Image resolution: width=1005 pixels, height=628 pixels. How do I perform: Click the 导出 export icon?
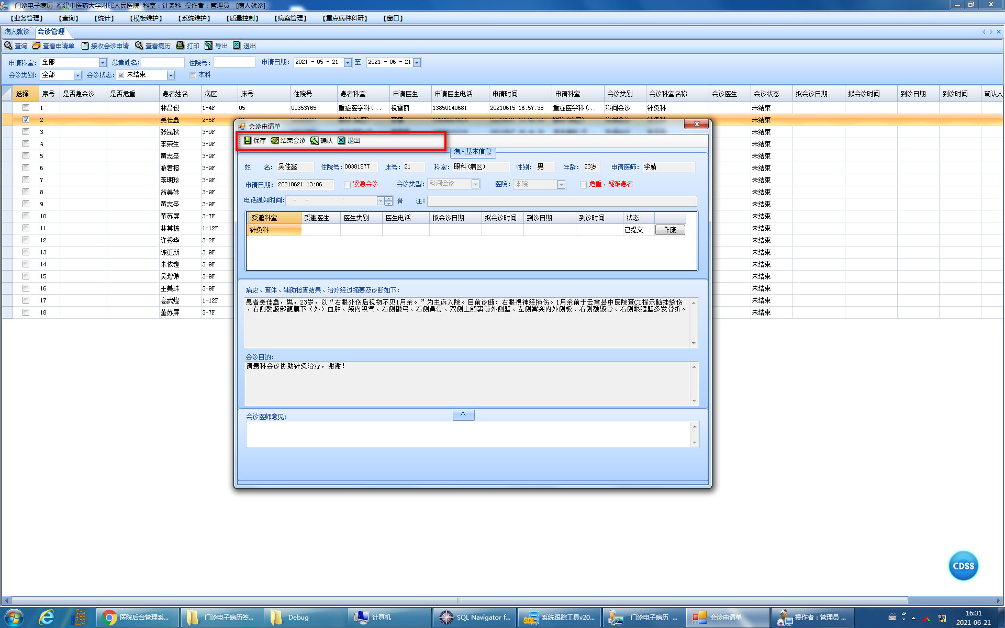(209, 46)
